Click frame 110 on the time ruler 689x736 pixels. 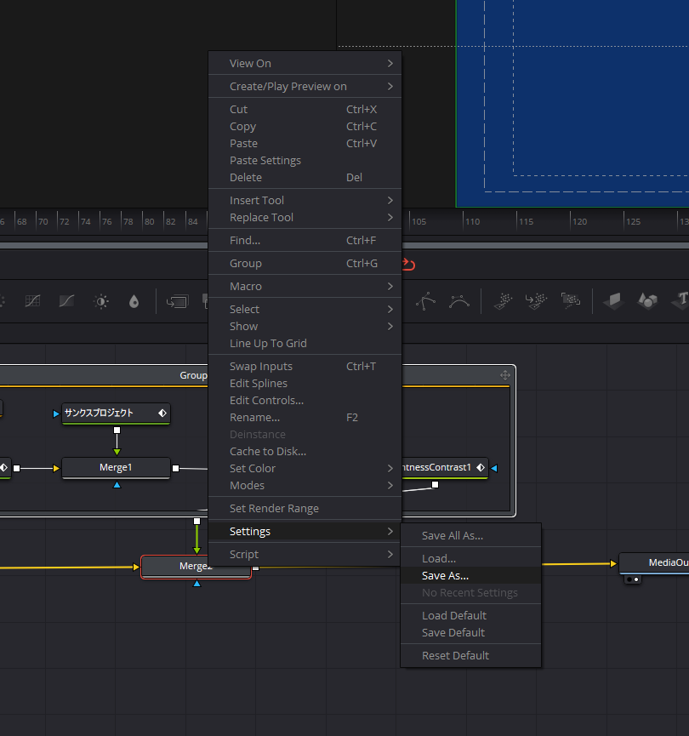tap(472, 221)
